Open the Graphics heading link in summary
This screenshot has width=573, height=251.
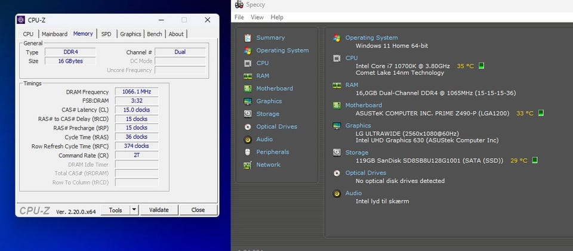358,125
